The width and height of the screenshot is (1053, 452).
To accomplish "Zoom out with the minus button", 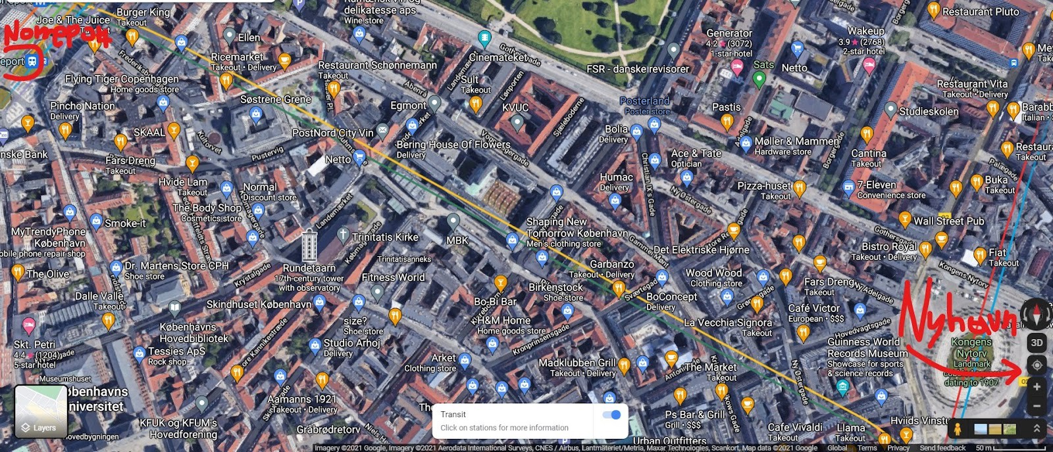I will point(1037,406).
